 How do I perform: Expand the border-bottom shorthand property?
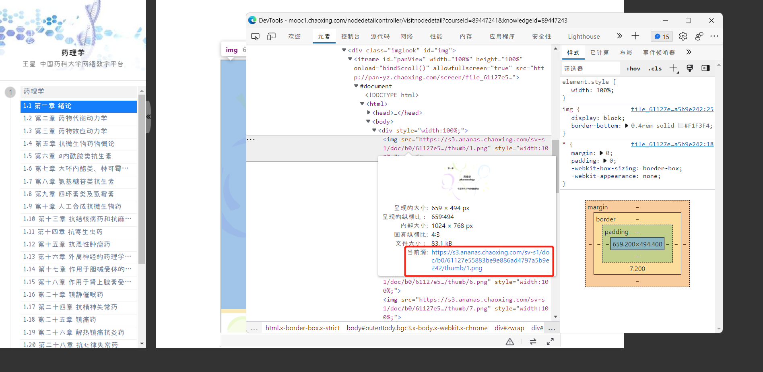coord(627,126)
